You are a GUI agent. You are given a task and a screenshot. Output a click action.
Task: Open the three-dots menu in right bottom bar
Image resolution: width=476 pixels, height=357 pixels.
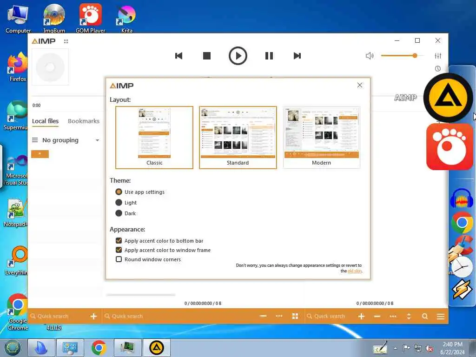point(393,316)
